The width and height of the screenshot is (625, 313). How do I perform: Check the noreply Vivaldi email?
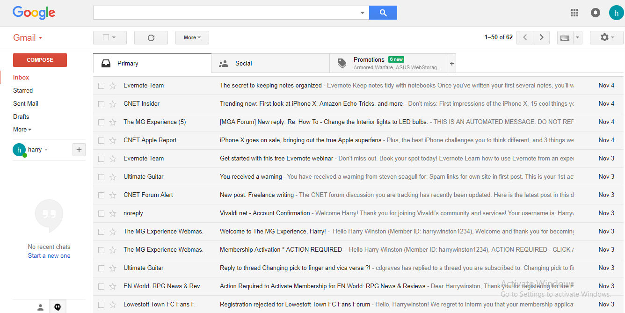click(101, 213)
